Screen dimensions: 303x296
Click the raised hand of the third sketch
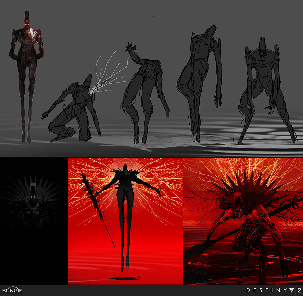(x=130, y=47)
